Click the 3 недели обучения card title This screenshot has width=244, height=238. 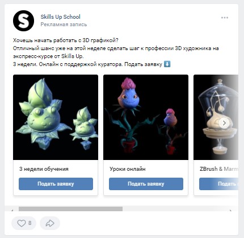click(x=44, y=169)
